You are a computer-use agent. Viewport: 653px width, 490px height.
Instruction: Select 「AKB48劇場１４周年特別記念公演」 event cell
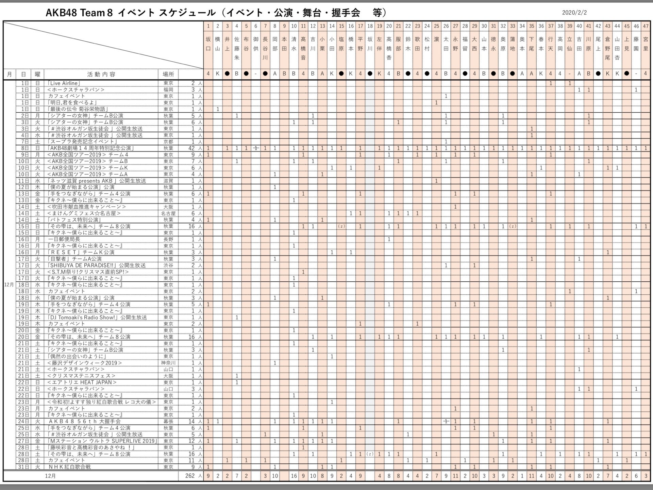point(91,148)
